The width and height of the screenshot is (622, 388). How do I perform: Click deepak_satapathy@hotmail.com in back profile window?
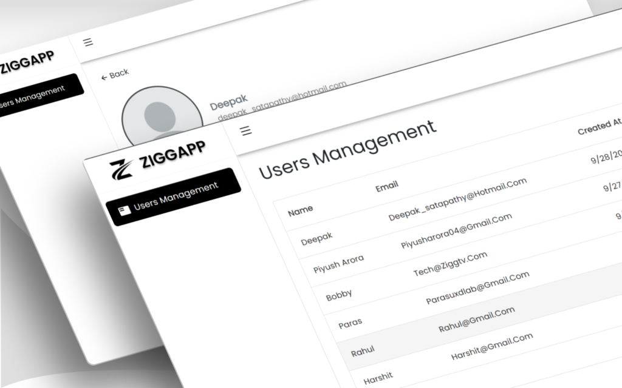[x=282, y=101]
